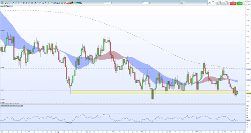
Task: Open the Daily timeframe dropdown
Action: 146,3
